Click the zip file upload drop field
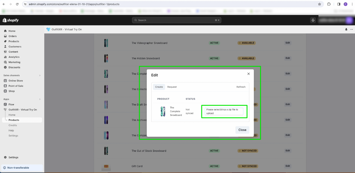The width and height of the screenshot is (355, 173). (x=224, y=111)
